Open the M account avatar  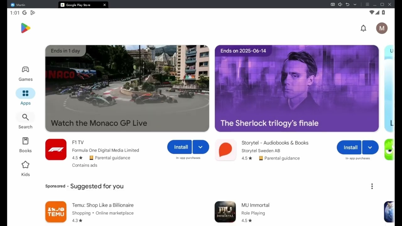[382, 28]
